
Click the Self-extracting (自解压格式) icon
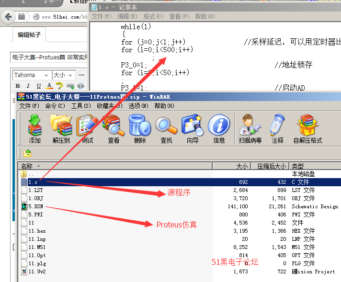[x=307, y=129]
